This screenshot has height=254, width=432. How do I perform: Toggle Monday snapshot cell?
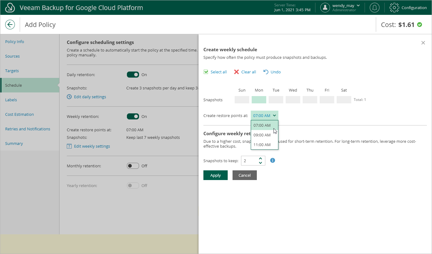coord(259,100)
